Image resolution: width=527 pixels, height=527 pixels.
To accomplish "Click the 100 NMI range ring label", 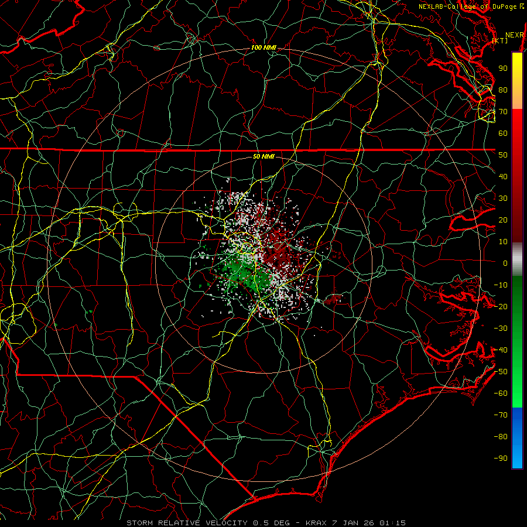I will coord(263,47).
